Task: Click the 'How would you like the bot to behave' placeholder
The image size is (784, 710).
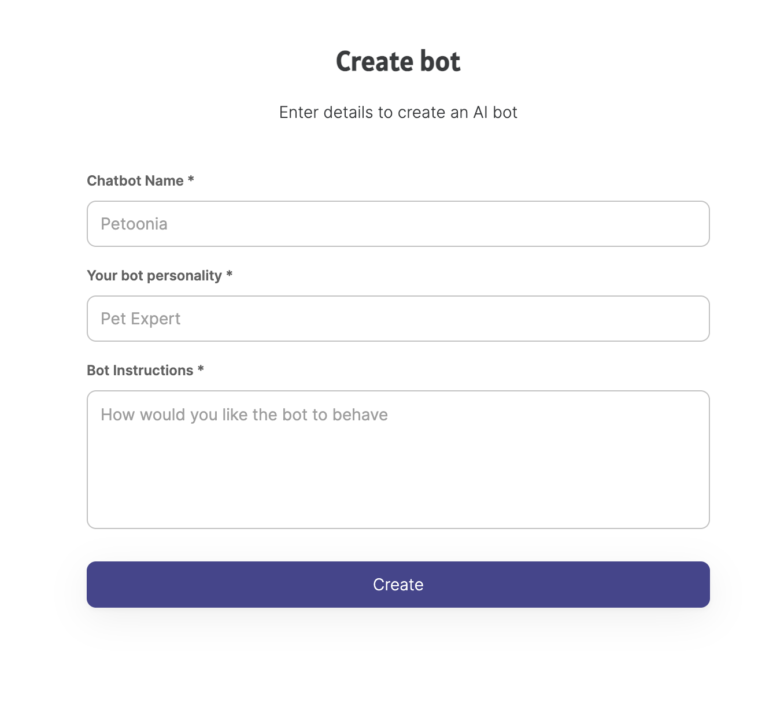Action: pos(244,415)
